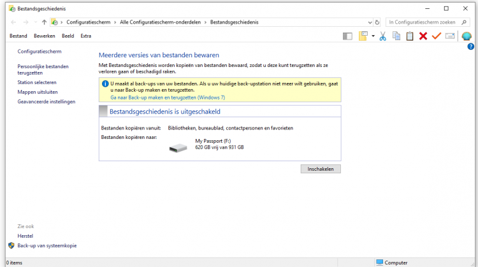Image resolution: width=478 pixels, height=267 pixels.
Task: Open the recent locations dropdown arrow
Action: [34, 22]
